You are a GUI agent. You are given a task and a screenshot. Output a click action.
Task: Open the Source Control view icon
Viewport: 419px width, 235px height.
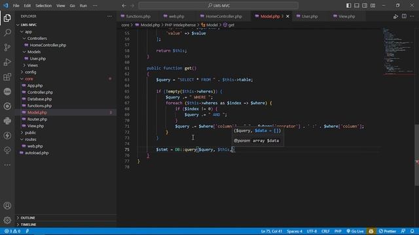7,47
